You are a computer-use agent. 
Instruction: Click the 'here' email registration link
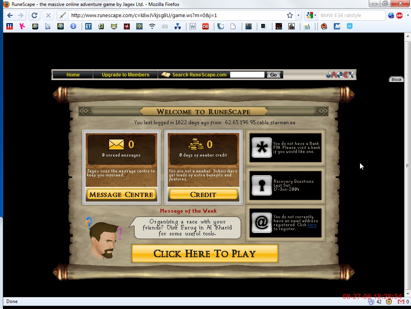click(x=312, y=225)
